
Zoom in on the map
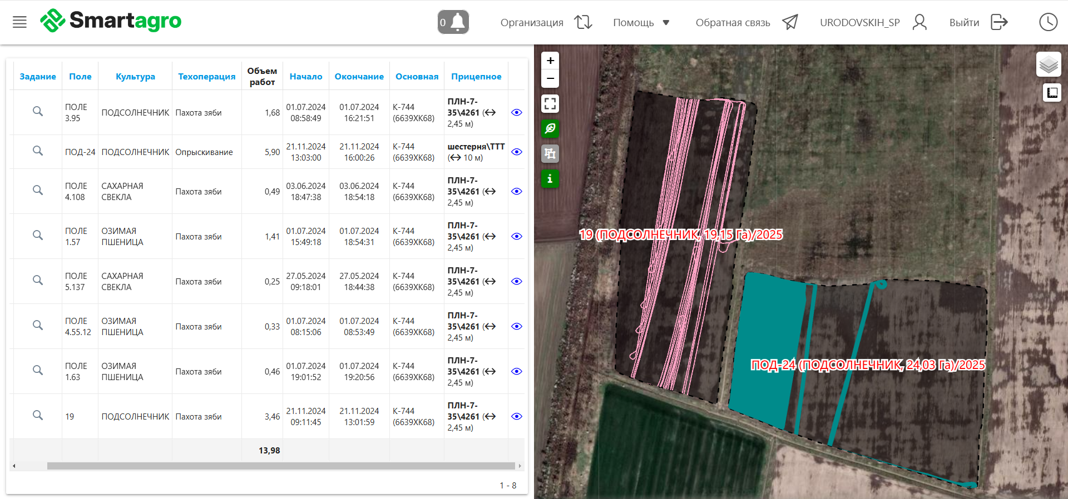[550, 61]
